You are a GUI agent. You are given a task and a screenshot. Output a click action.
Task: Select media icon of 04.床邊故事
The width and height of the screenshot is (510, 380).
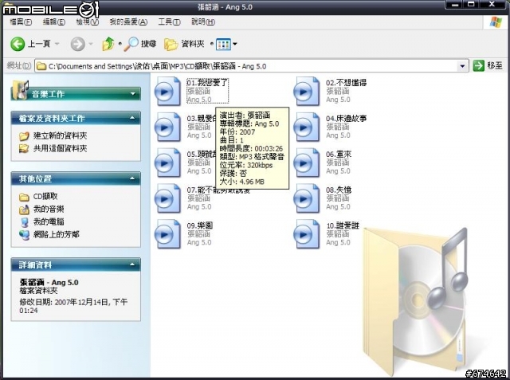(307, 127)
